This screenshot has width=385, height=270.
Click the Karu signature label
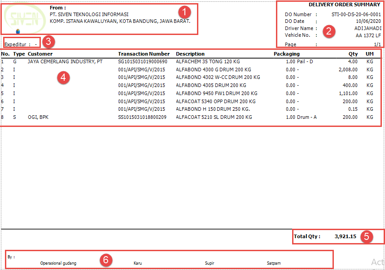click(138, 263)
